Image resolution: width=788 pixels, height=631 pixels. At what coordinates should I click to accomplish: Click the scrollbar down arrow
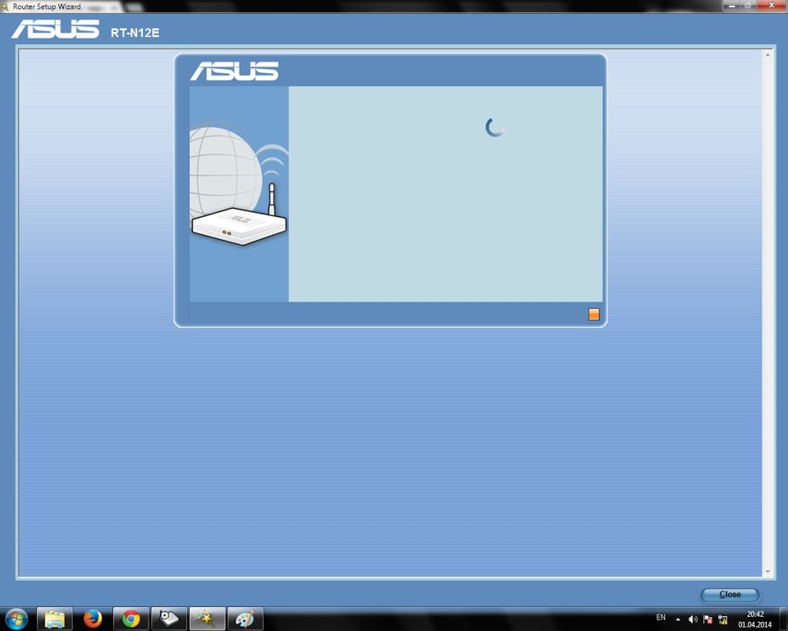[x=767, y=572]
